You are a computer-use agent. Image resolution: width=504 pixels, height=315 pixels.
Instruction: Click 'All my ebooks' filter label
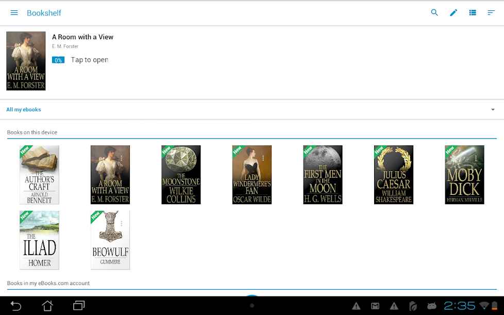24,110
